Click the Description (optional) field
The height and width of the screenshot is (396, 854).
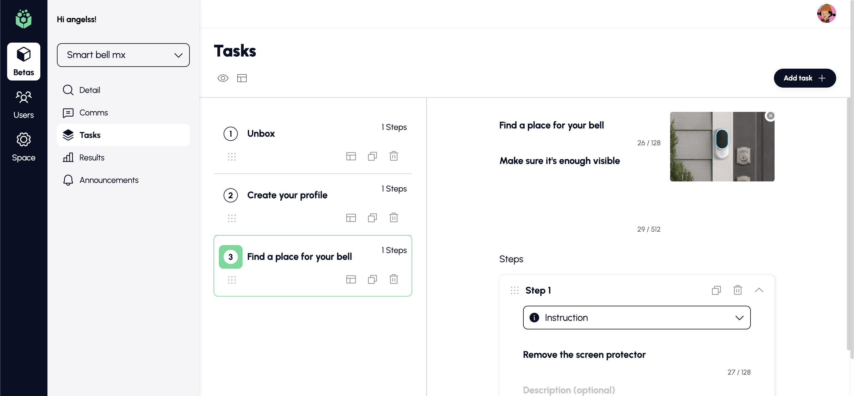coord(569,390)
